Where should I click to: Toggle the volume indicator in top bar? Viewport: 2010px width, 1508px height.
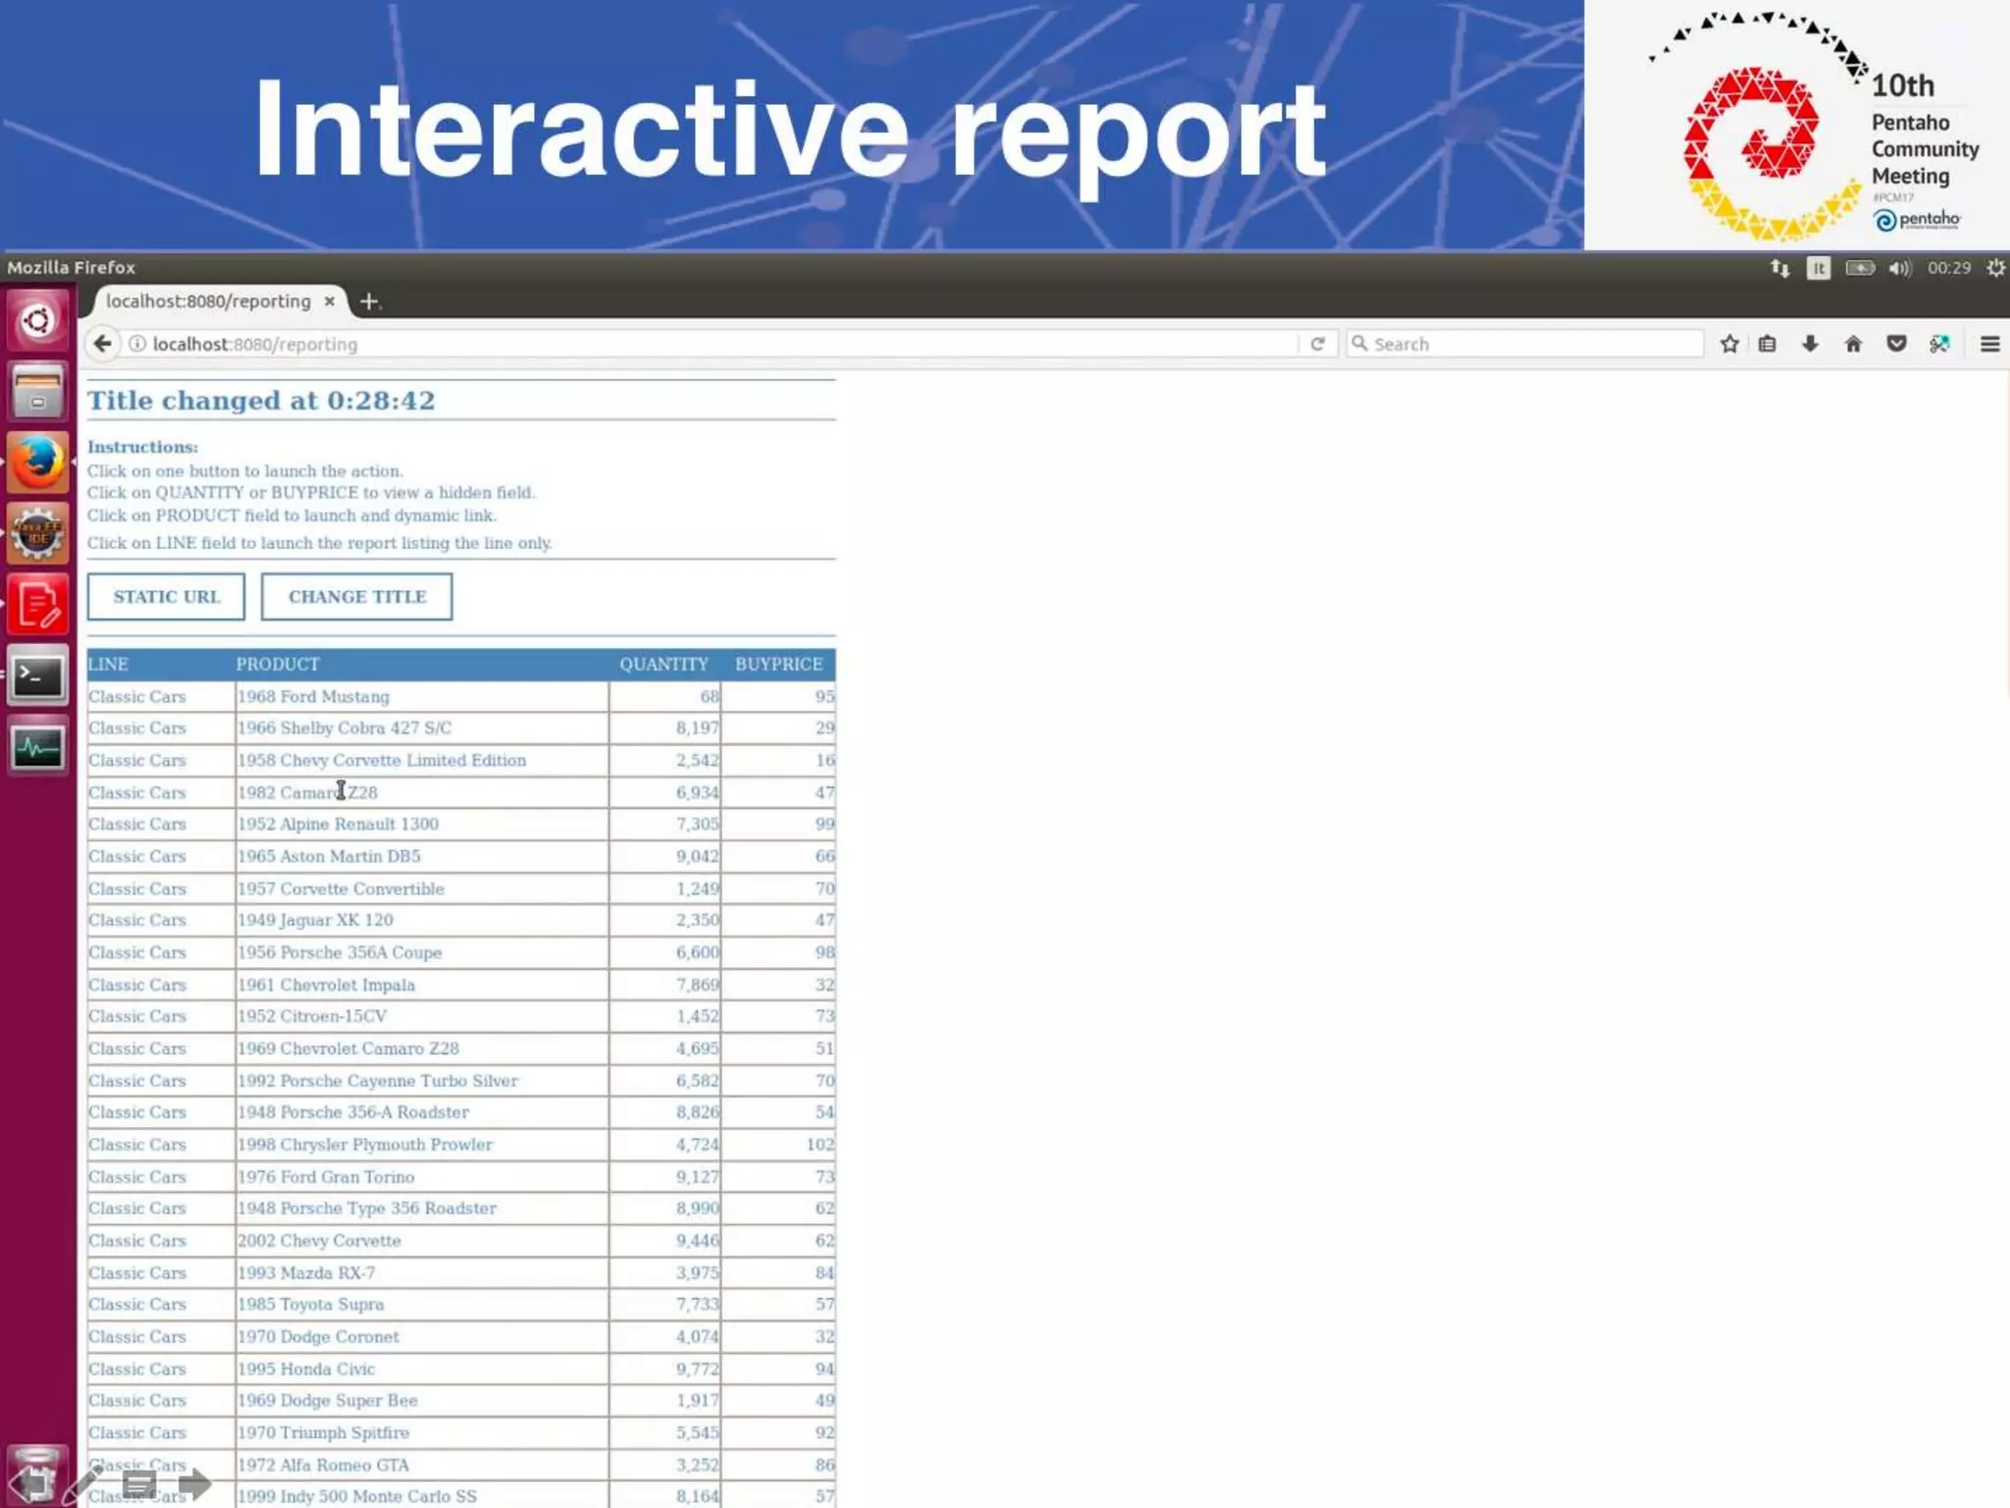[1899, 268]
